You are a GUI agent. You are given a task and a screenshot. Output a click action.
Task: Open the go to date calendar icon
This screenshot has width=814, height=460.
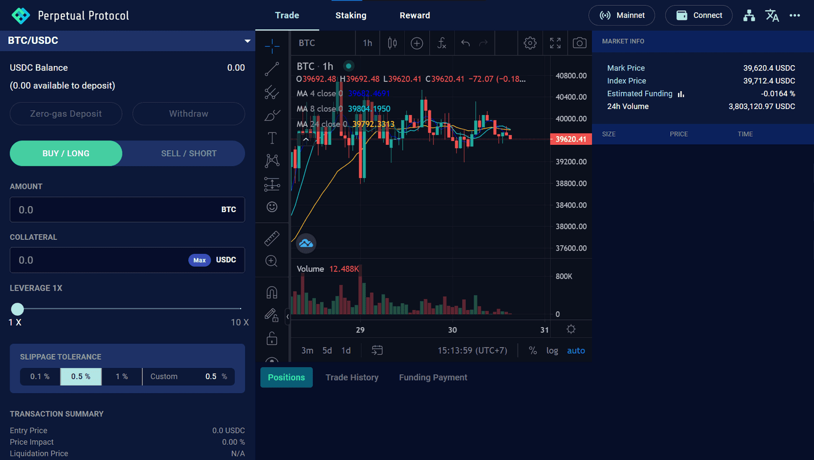coord(377,350)
